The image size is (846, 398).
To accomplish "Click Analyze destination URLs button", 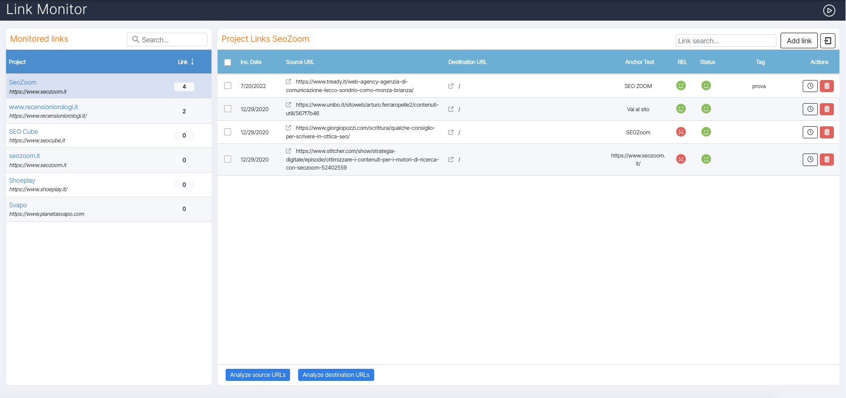I will tap(336, 375).
